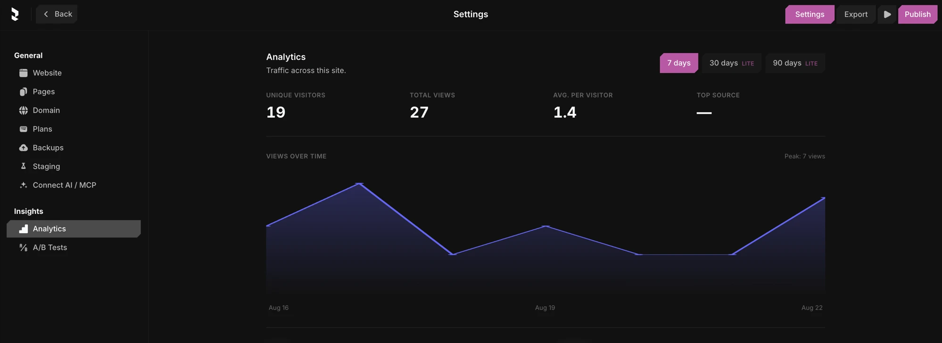Screen dimensions: 942x343
Task: Open Backups via cloud icon
Action: pyautogui.click(x=23, y=148)
